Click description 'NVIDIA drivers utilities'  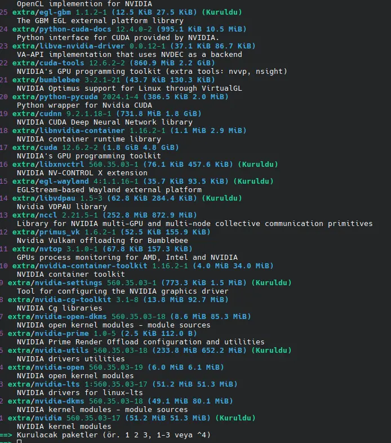71,360
